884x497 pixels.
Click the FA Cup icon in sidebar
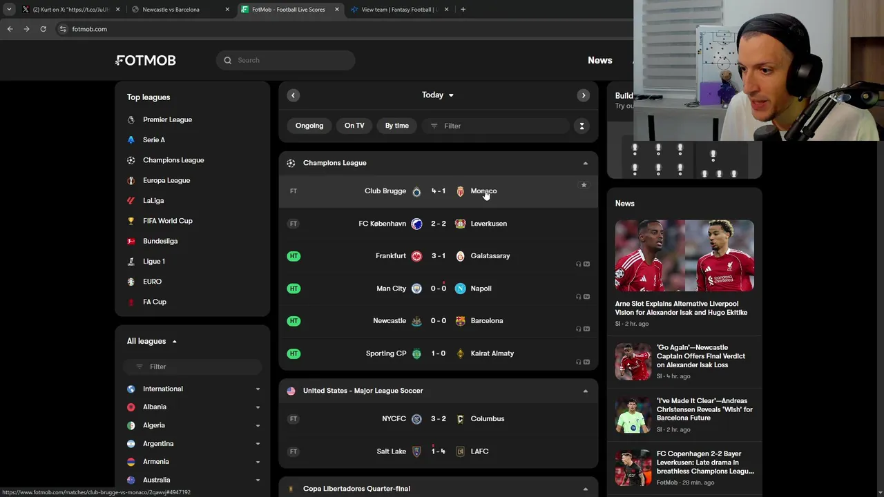tap(131, 302)
